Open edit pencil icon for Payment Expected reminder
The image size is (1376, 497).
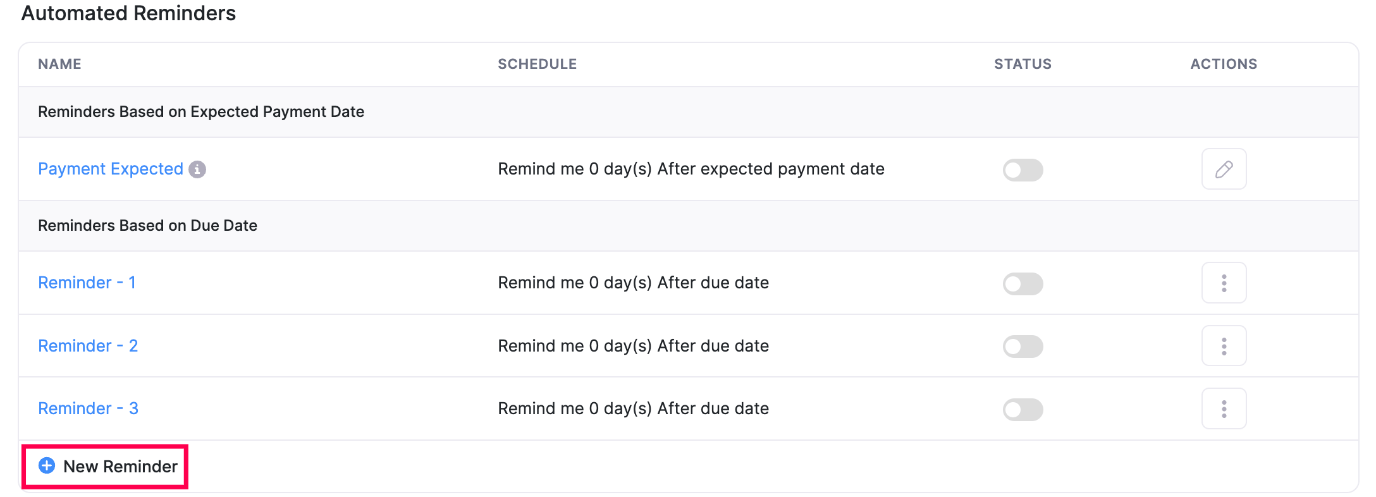pyautogui.click(x=1224, y=169)
